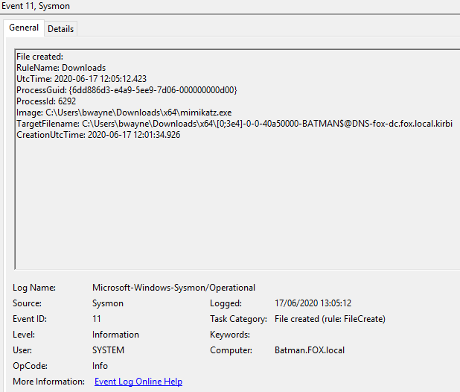460x392 pixels.
Task: Select the Event ID value 11
Action: tap(97, 319)
